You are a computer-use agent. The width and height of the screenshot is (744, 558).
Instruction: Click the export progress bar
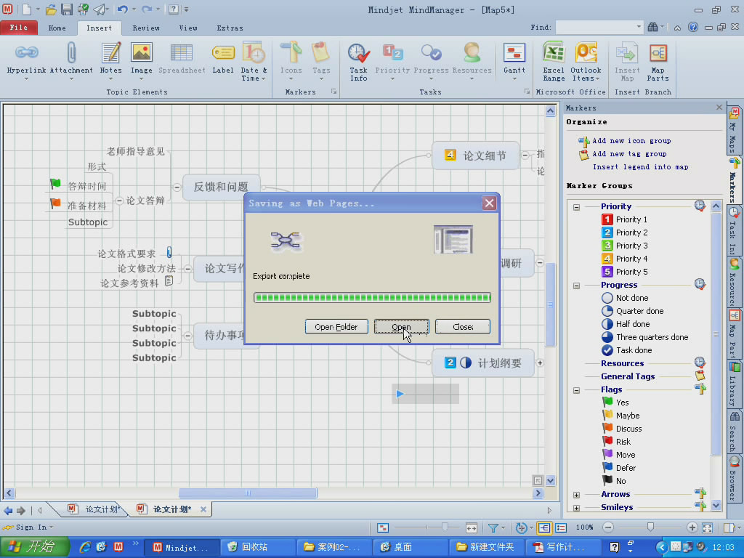click(x=372, y=297)
